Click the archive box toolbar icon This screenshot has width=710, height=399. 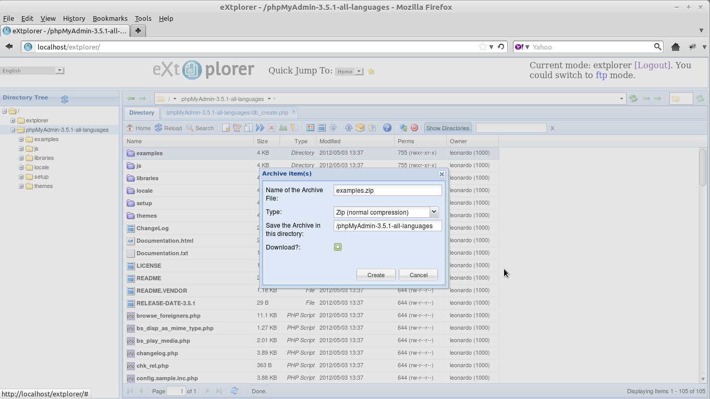(360, 128)
